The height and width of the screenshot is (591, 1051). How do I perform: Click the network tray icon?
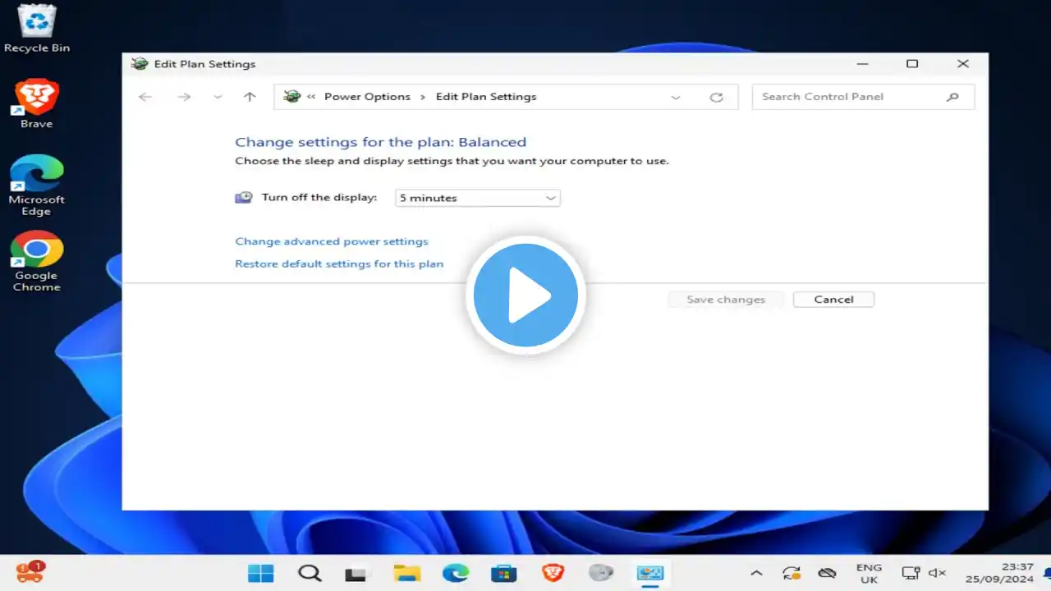click(x=910, y=573)
